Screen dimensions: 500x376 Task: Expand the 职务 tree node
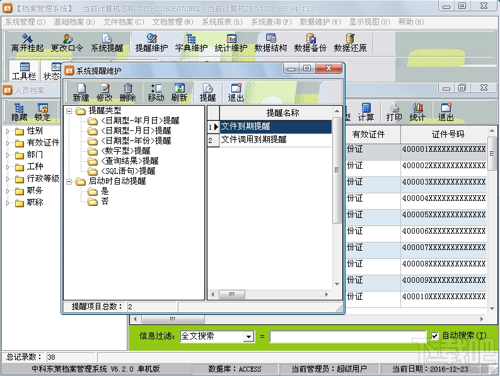8,191
